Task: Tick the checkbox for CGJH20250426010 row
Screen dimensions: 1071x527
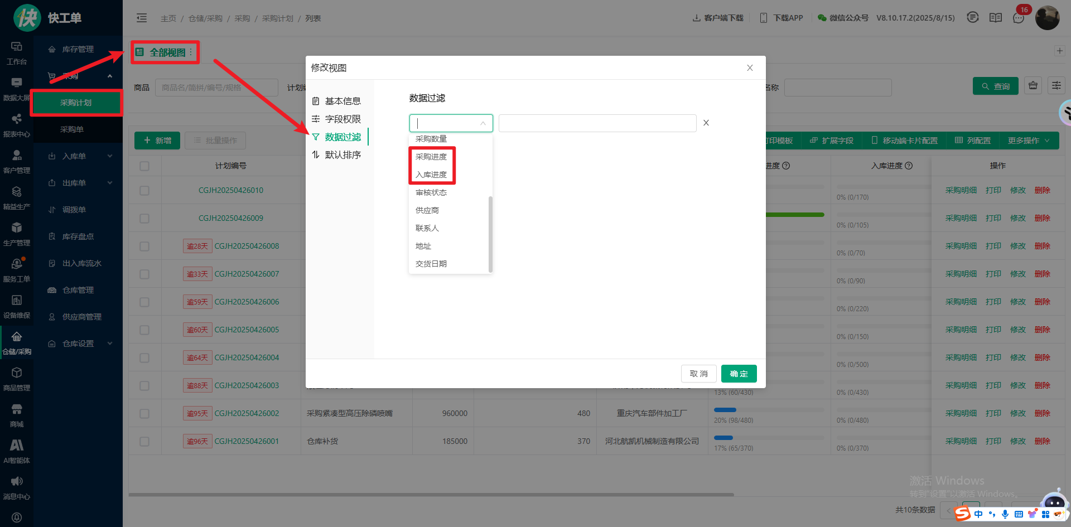Action: tap(144, 191)
